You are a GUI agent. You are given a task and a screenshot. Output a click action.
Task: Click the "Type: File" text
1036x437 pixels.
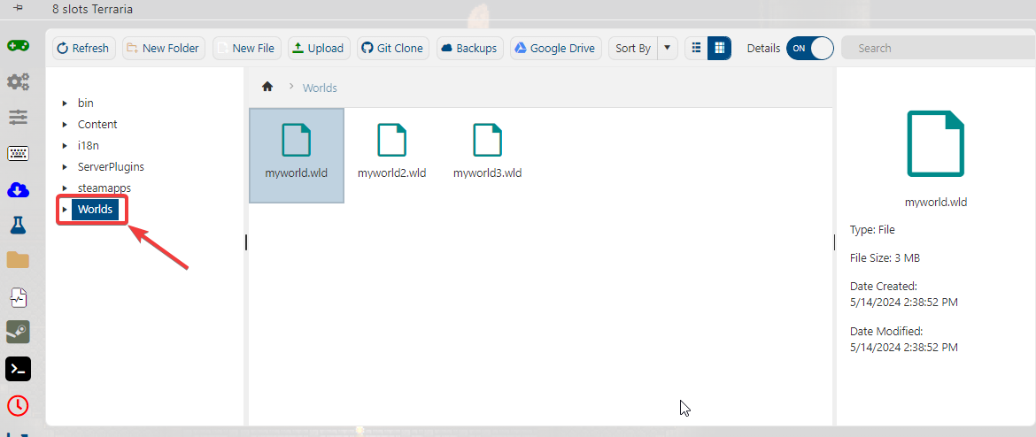pyautogui.click(x=872, y=230)
